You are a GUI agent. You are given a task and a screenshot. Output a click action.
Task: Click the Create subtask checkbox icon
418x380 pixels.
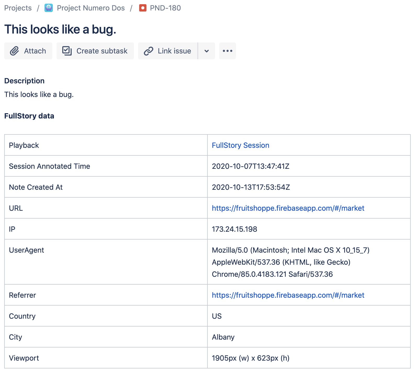[67, 51]
